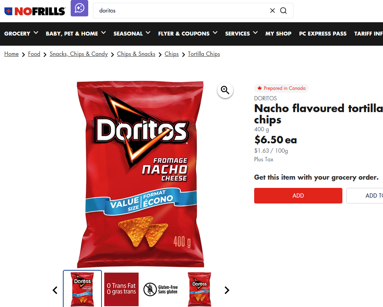Open the purple AI chat assistant icon
This screenshot has width=383, height=307.
coord(79,8)
